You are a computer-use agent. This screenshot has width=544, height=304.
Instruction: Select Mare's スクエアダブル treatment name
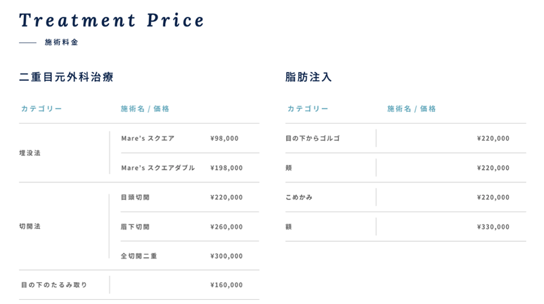point(158,167)
